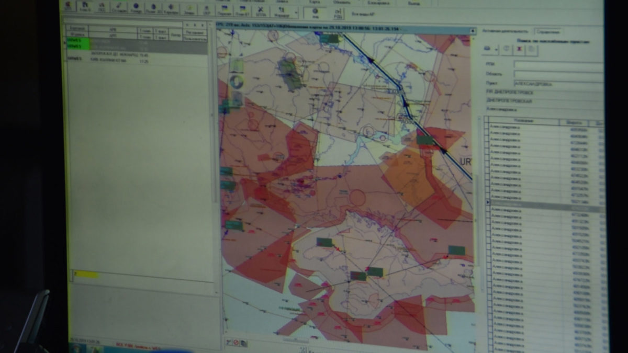The height and width of the screenshot is (353, 628).
Task: Tick the checkbox of the third Александровка row
Action: pos(487,141)
